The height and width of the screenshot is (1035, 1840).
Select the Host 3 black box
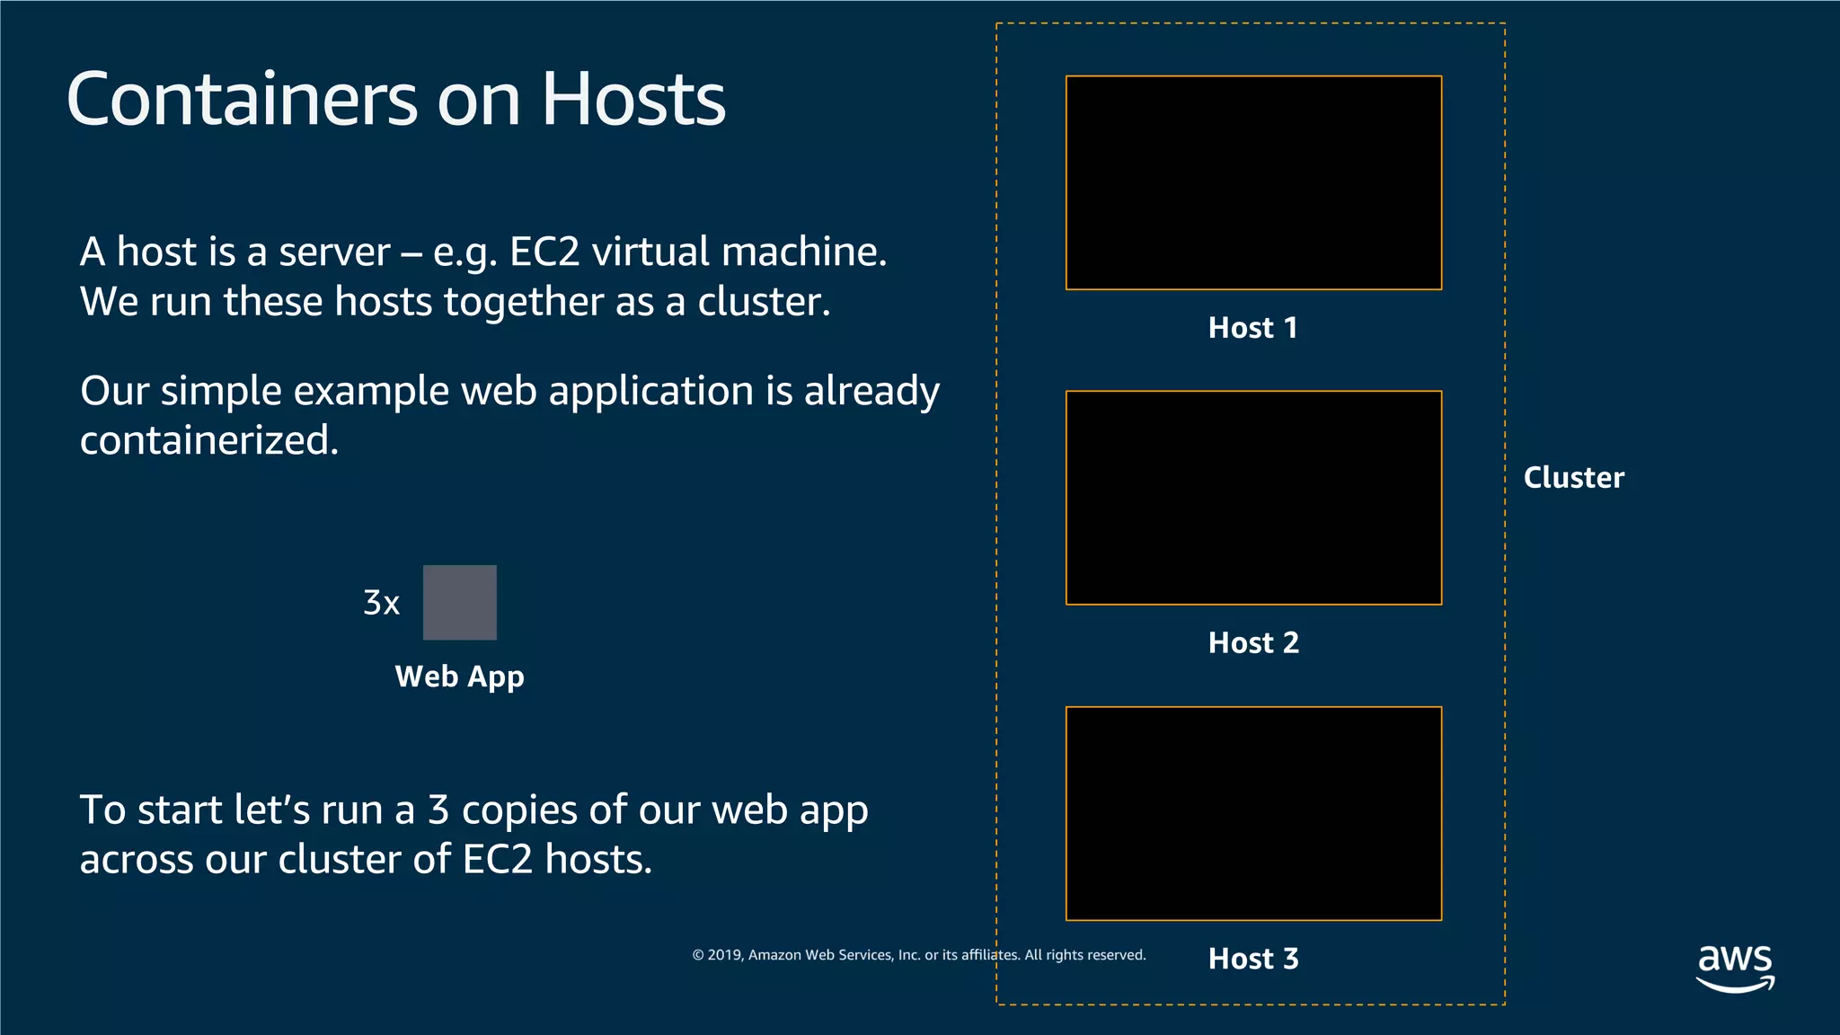1253,813
